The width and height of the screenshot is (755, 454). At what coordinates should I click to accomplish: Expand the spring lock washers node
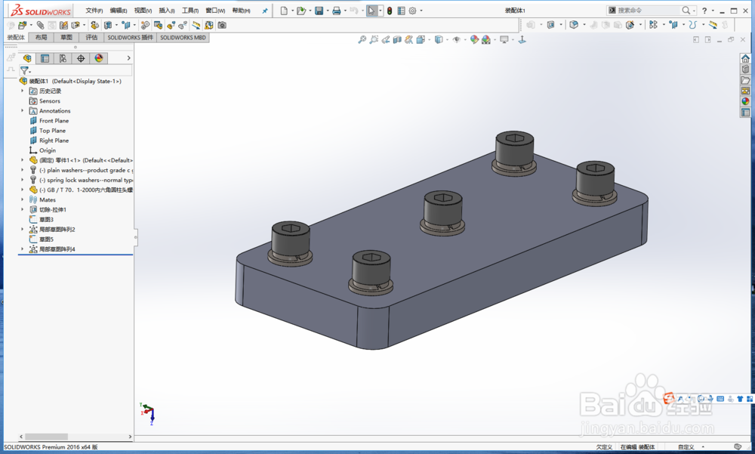point(22,179)
